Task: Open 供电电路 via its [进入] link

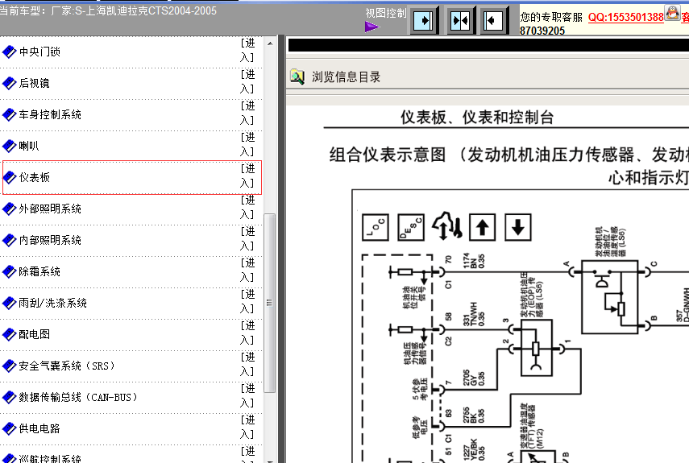Action: click(x=247, y=427)
